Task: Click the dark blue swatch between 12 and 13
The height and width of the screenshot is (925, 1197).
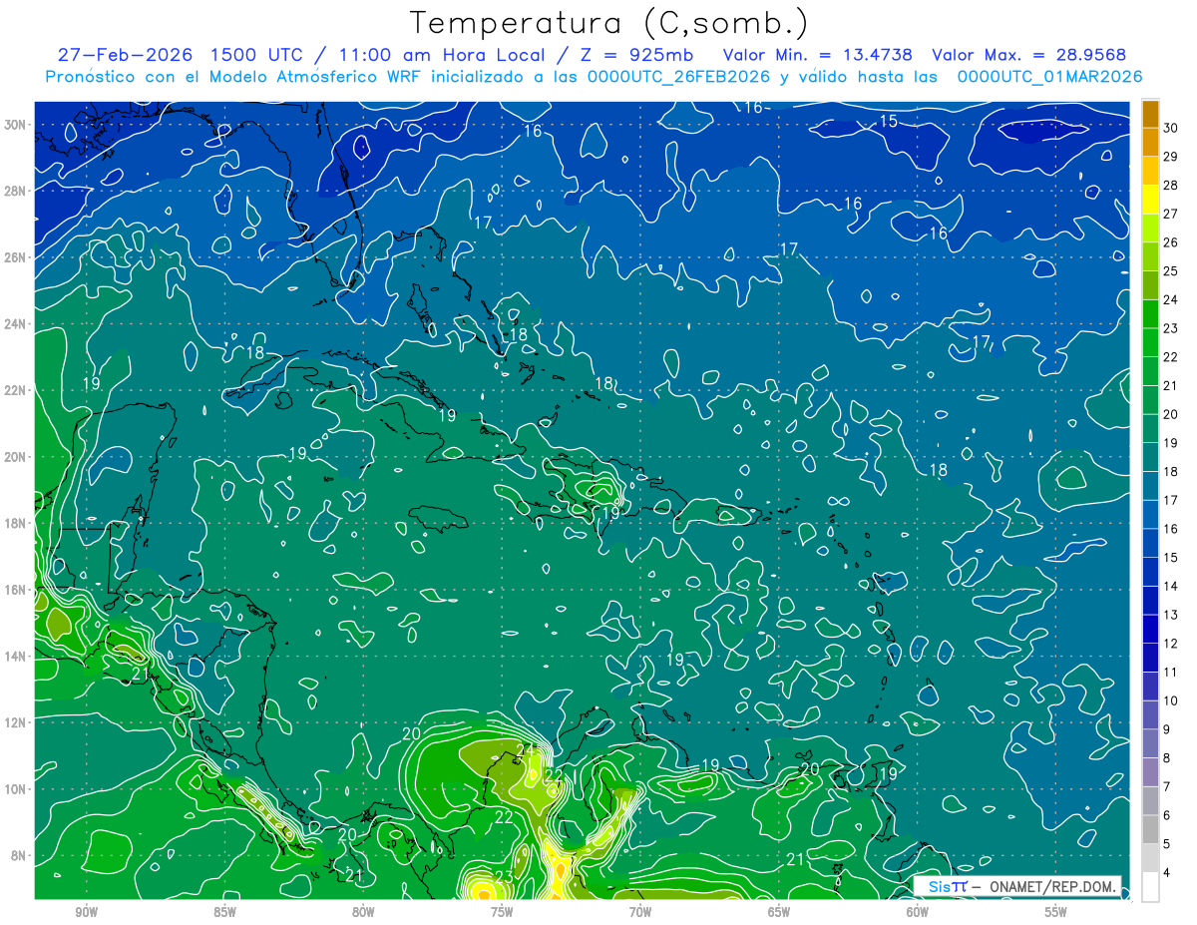Action: click(1150, 629)
